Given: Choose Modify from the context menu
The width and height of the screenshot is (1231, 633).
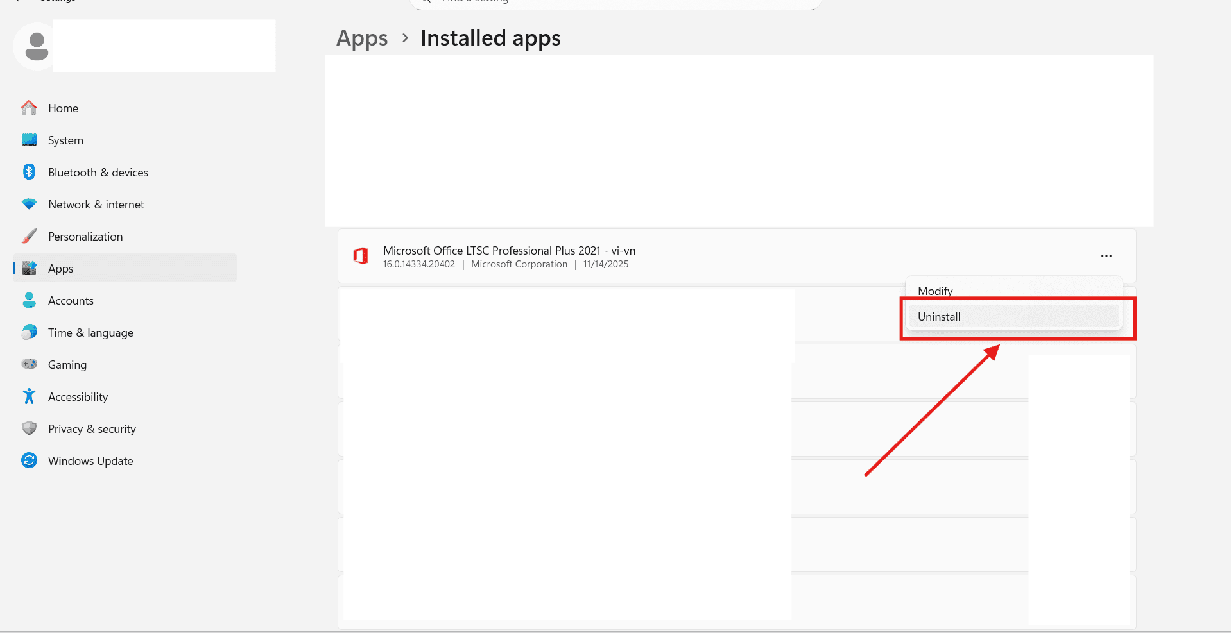Looking at the screenshot, I should (935, 291).
